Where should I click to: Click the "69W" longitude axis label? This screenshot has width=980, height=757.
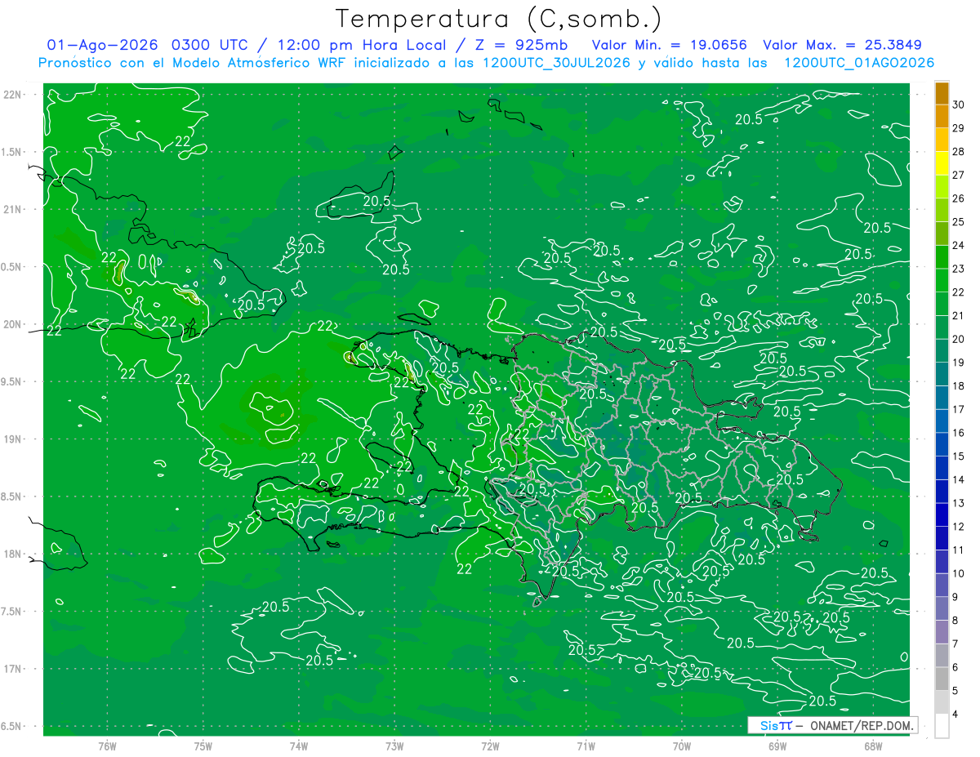point(777,746)
